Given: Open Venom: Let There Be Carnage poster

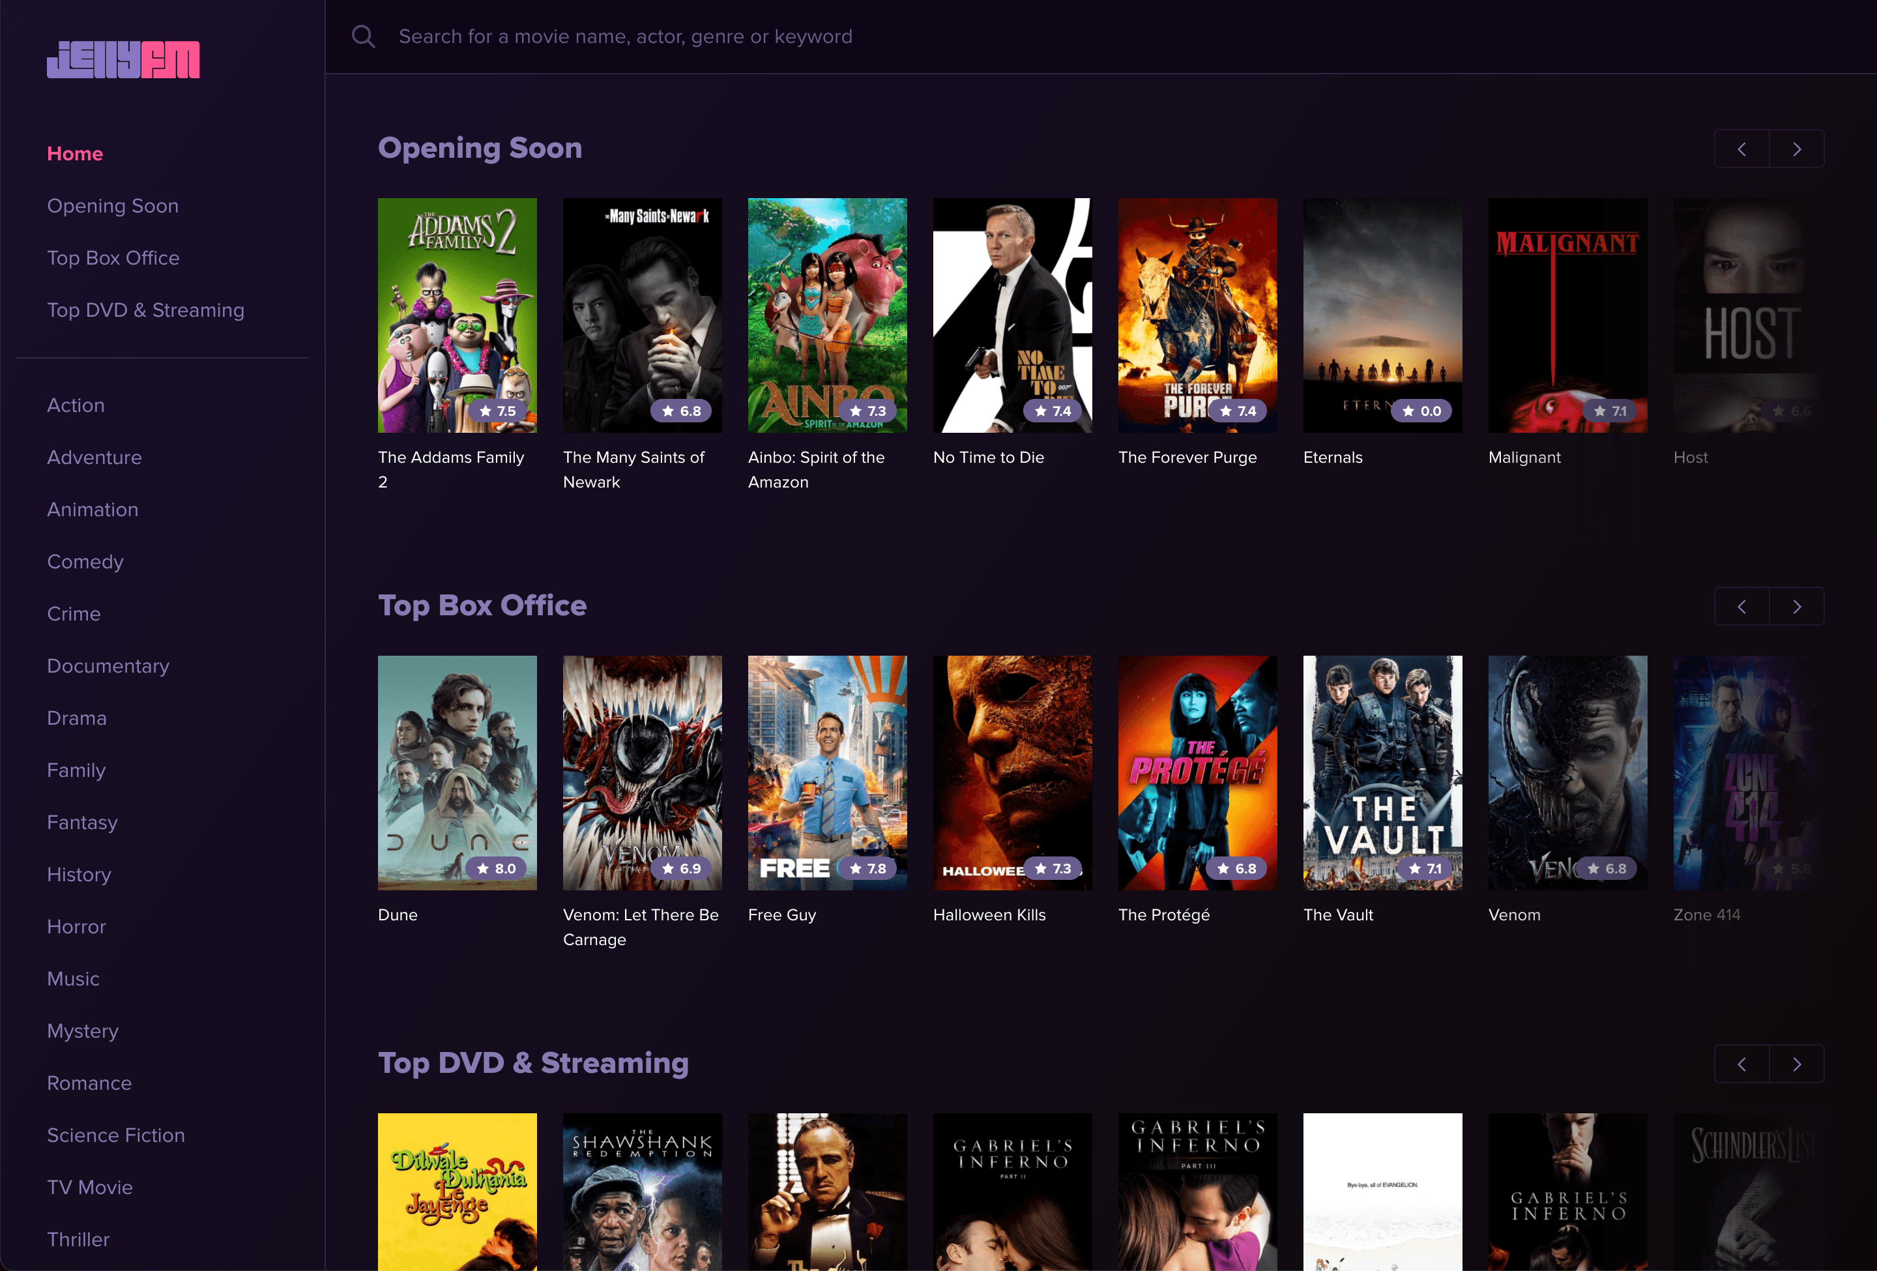Looking at the screenshot, I should (642, 773).
